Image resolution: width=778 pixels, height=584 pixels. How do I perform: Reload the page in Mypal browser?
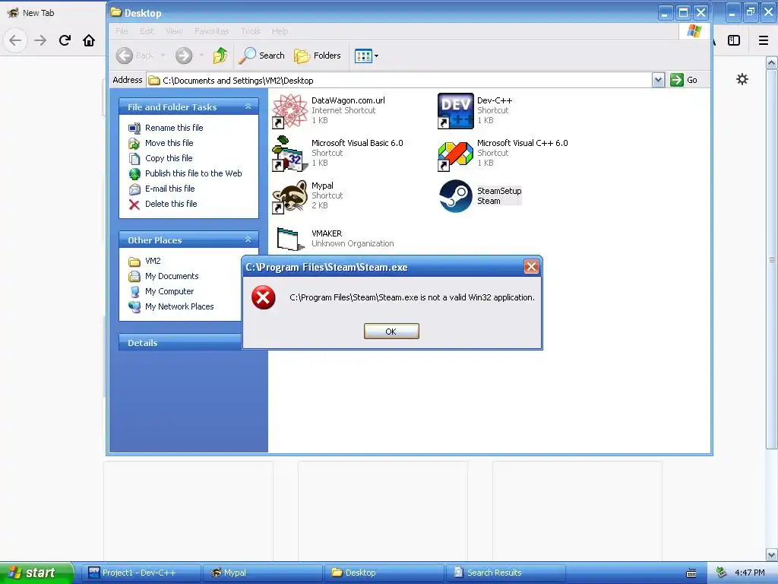tap(65, 40)
